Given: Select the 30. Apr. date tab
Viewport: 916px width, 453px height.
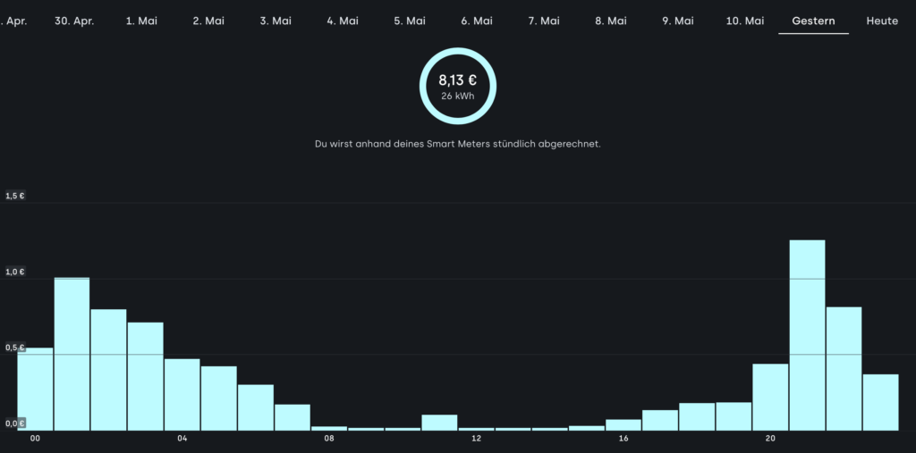Looking at the screenshot, I should [x=74, y=21].
